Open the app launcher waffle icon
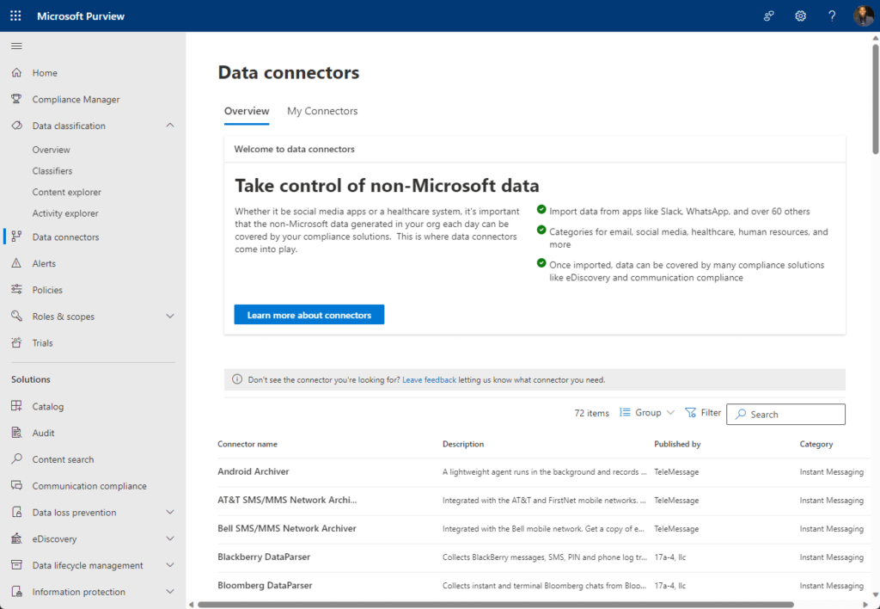Screen dimensions: 880x609 pos(15,15)
